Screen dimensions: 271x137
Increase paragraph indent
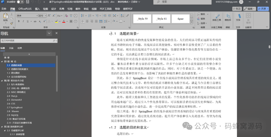pos(109,16)
